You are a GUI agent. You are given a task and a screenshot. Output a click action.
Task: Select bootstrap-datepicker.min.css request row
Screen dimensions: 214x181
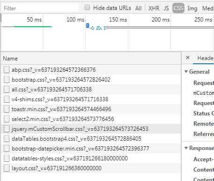pyautogui.click(x=91, y=149)
